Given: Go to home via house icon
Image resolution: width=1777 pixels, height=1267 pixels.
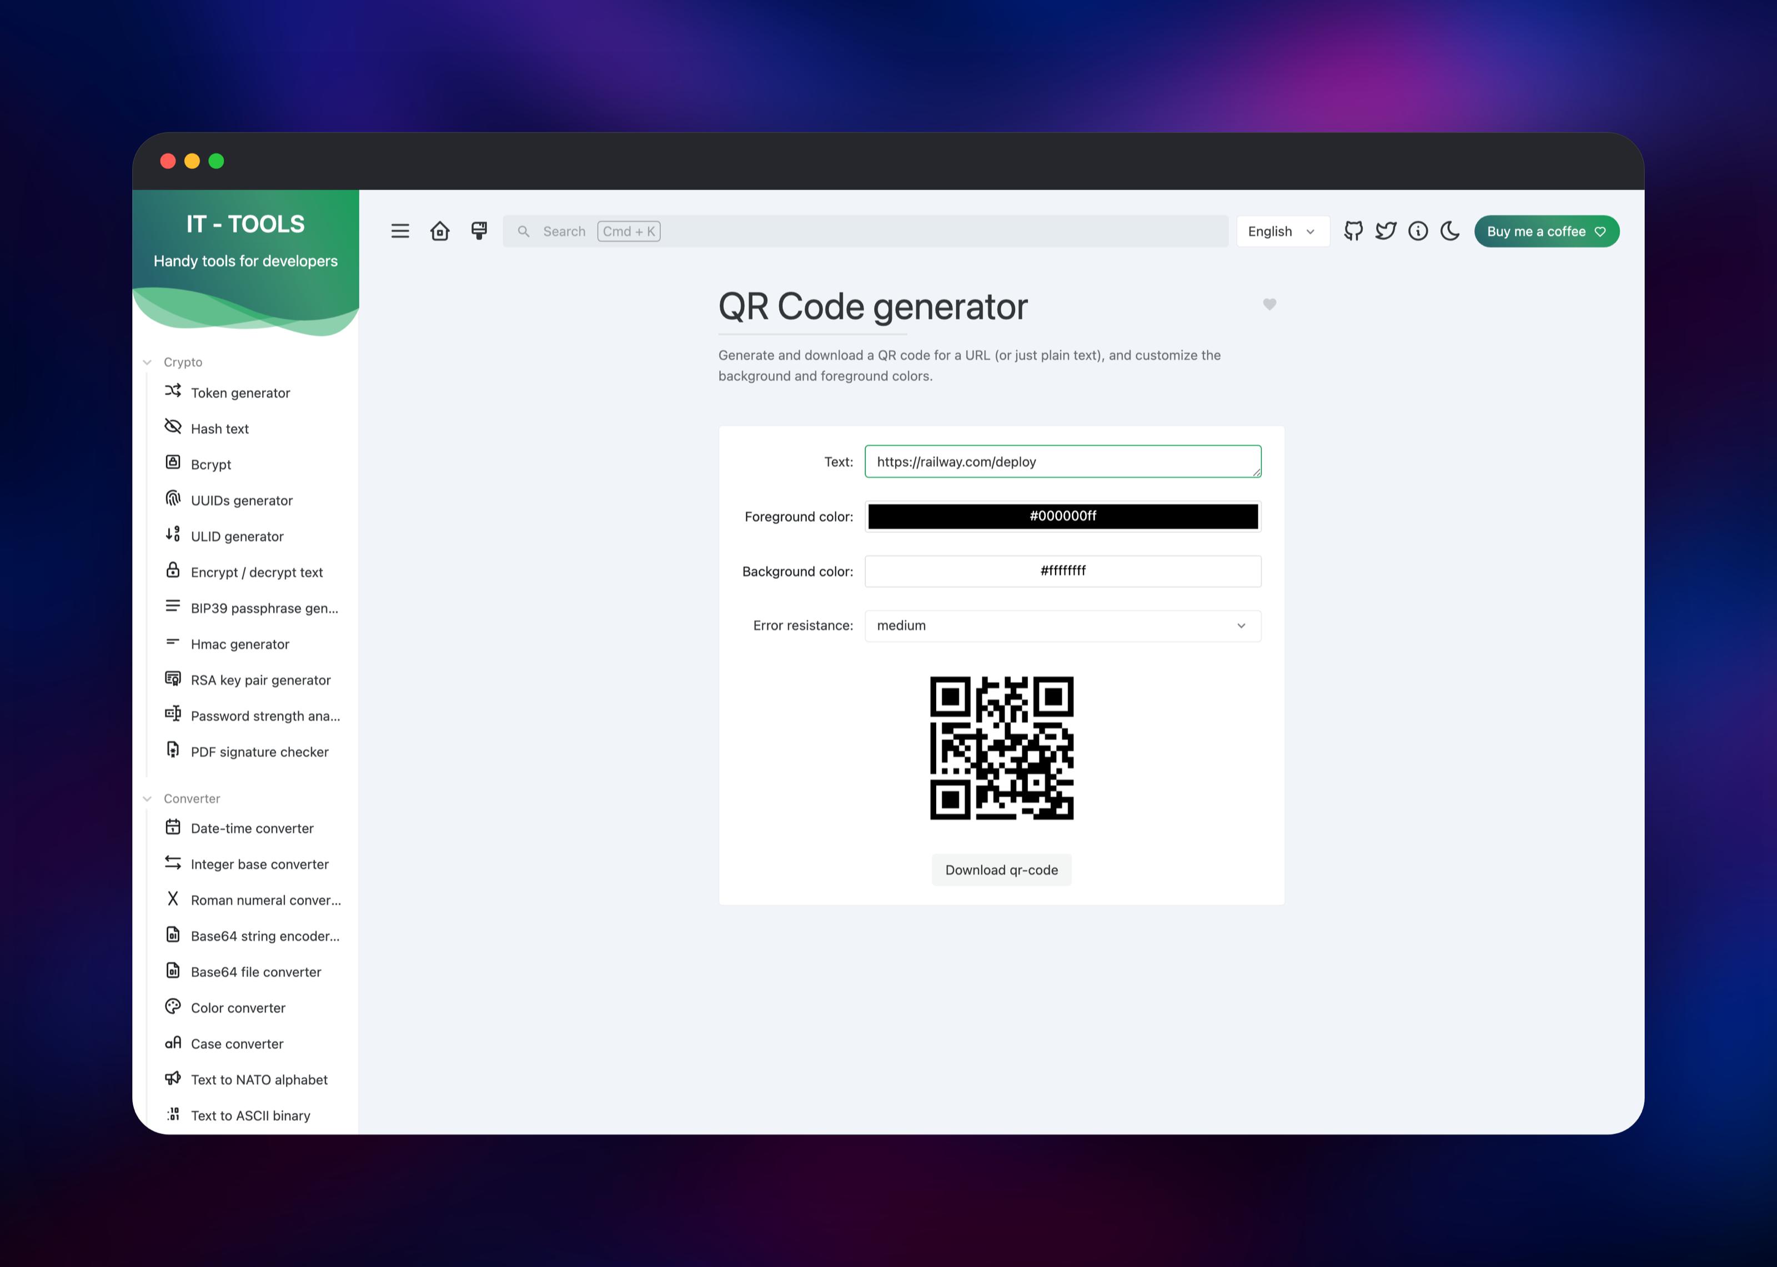Looking at the screenshot, I should coord(440,231).
